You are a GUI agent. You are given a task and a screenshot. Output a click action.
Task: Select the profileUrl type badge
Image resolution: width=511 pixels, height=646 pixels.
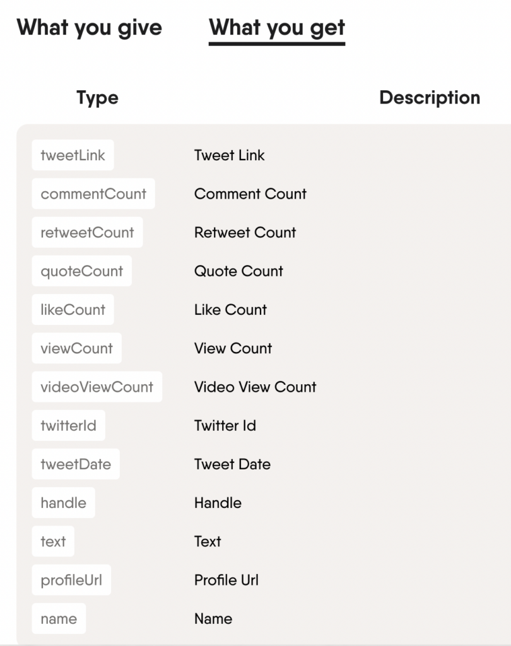coord(71,580)
